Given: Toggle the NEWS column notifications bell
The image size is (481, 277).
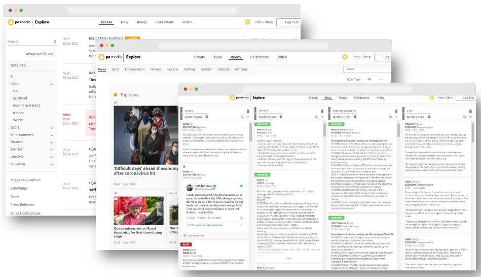Looking at the screenshot, I should (x=207, y=117).
